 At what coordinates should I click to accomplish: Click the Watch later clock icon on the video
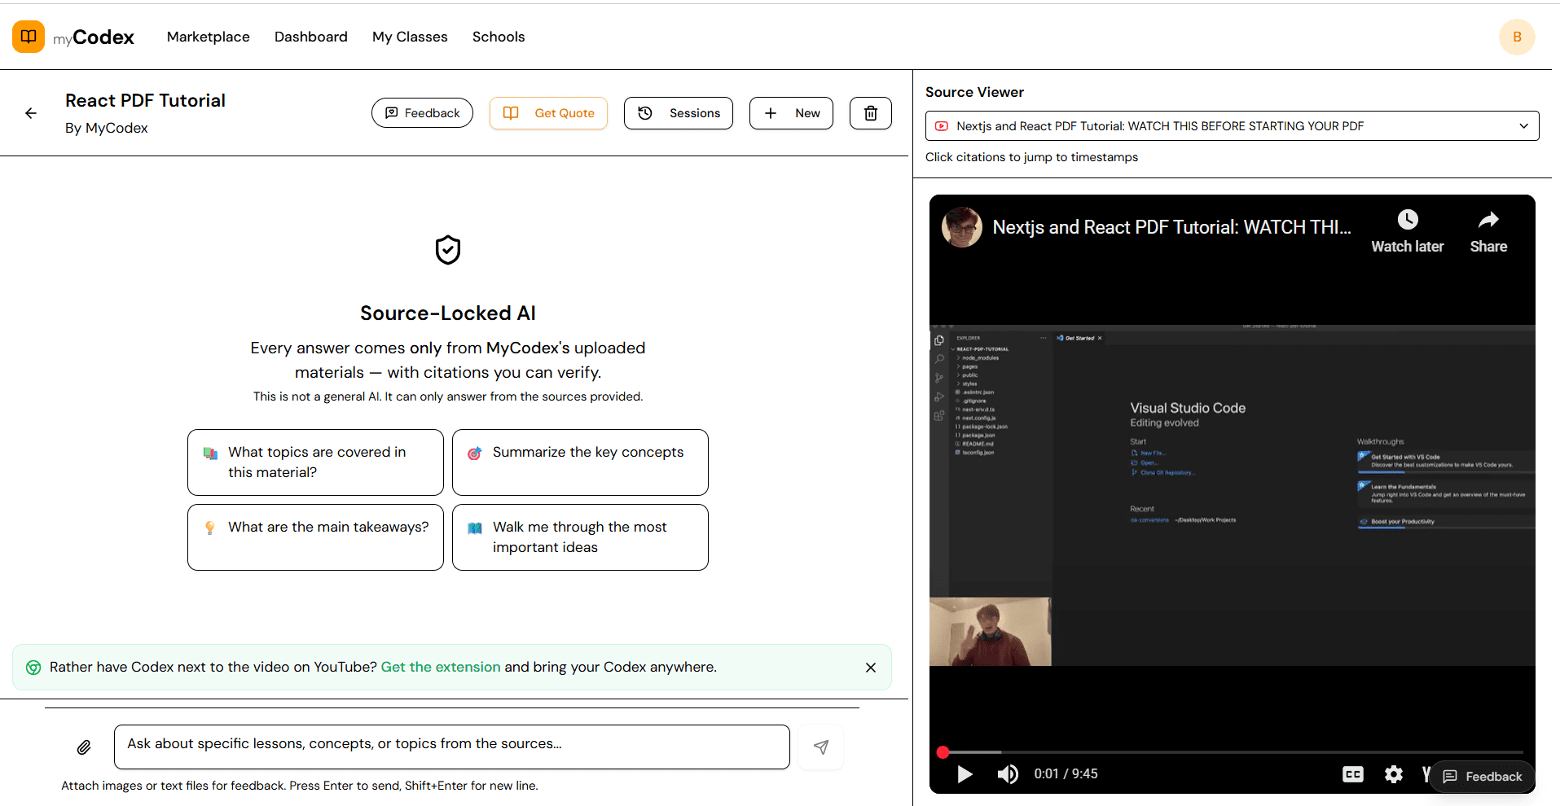1408,218
